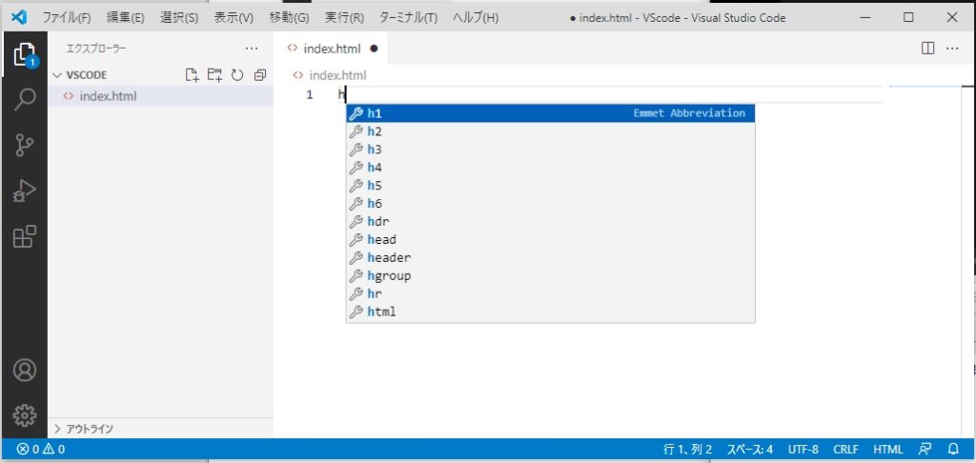Open the 選択(S) menu
This screenshot has width=976, height=463.
click(x=178, y=18)
